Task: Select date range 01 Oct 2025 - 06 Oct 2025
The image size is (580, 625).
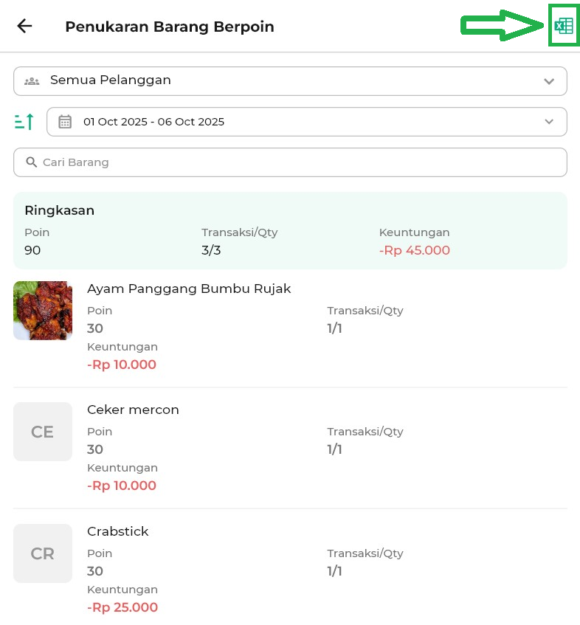Action: tap(153, 122)
